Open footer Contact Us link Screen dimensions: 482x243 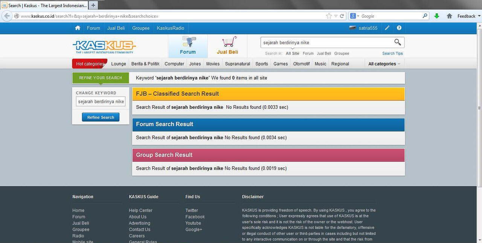(139, 230)
